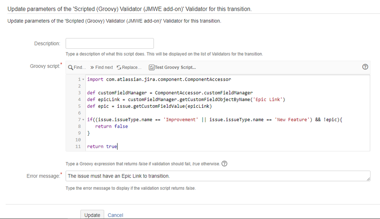Image resolution: width=380 pixels, height=219 pixels.
Task: Click the Test Groovy Script icon
Action: 151,67
